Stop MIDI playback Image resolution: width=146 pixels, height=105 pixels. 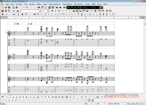click(x=79, y=7)
